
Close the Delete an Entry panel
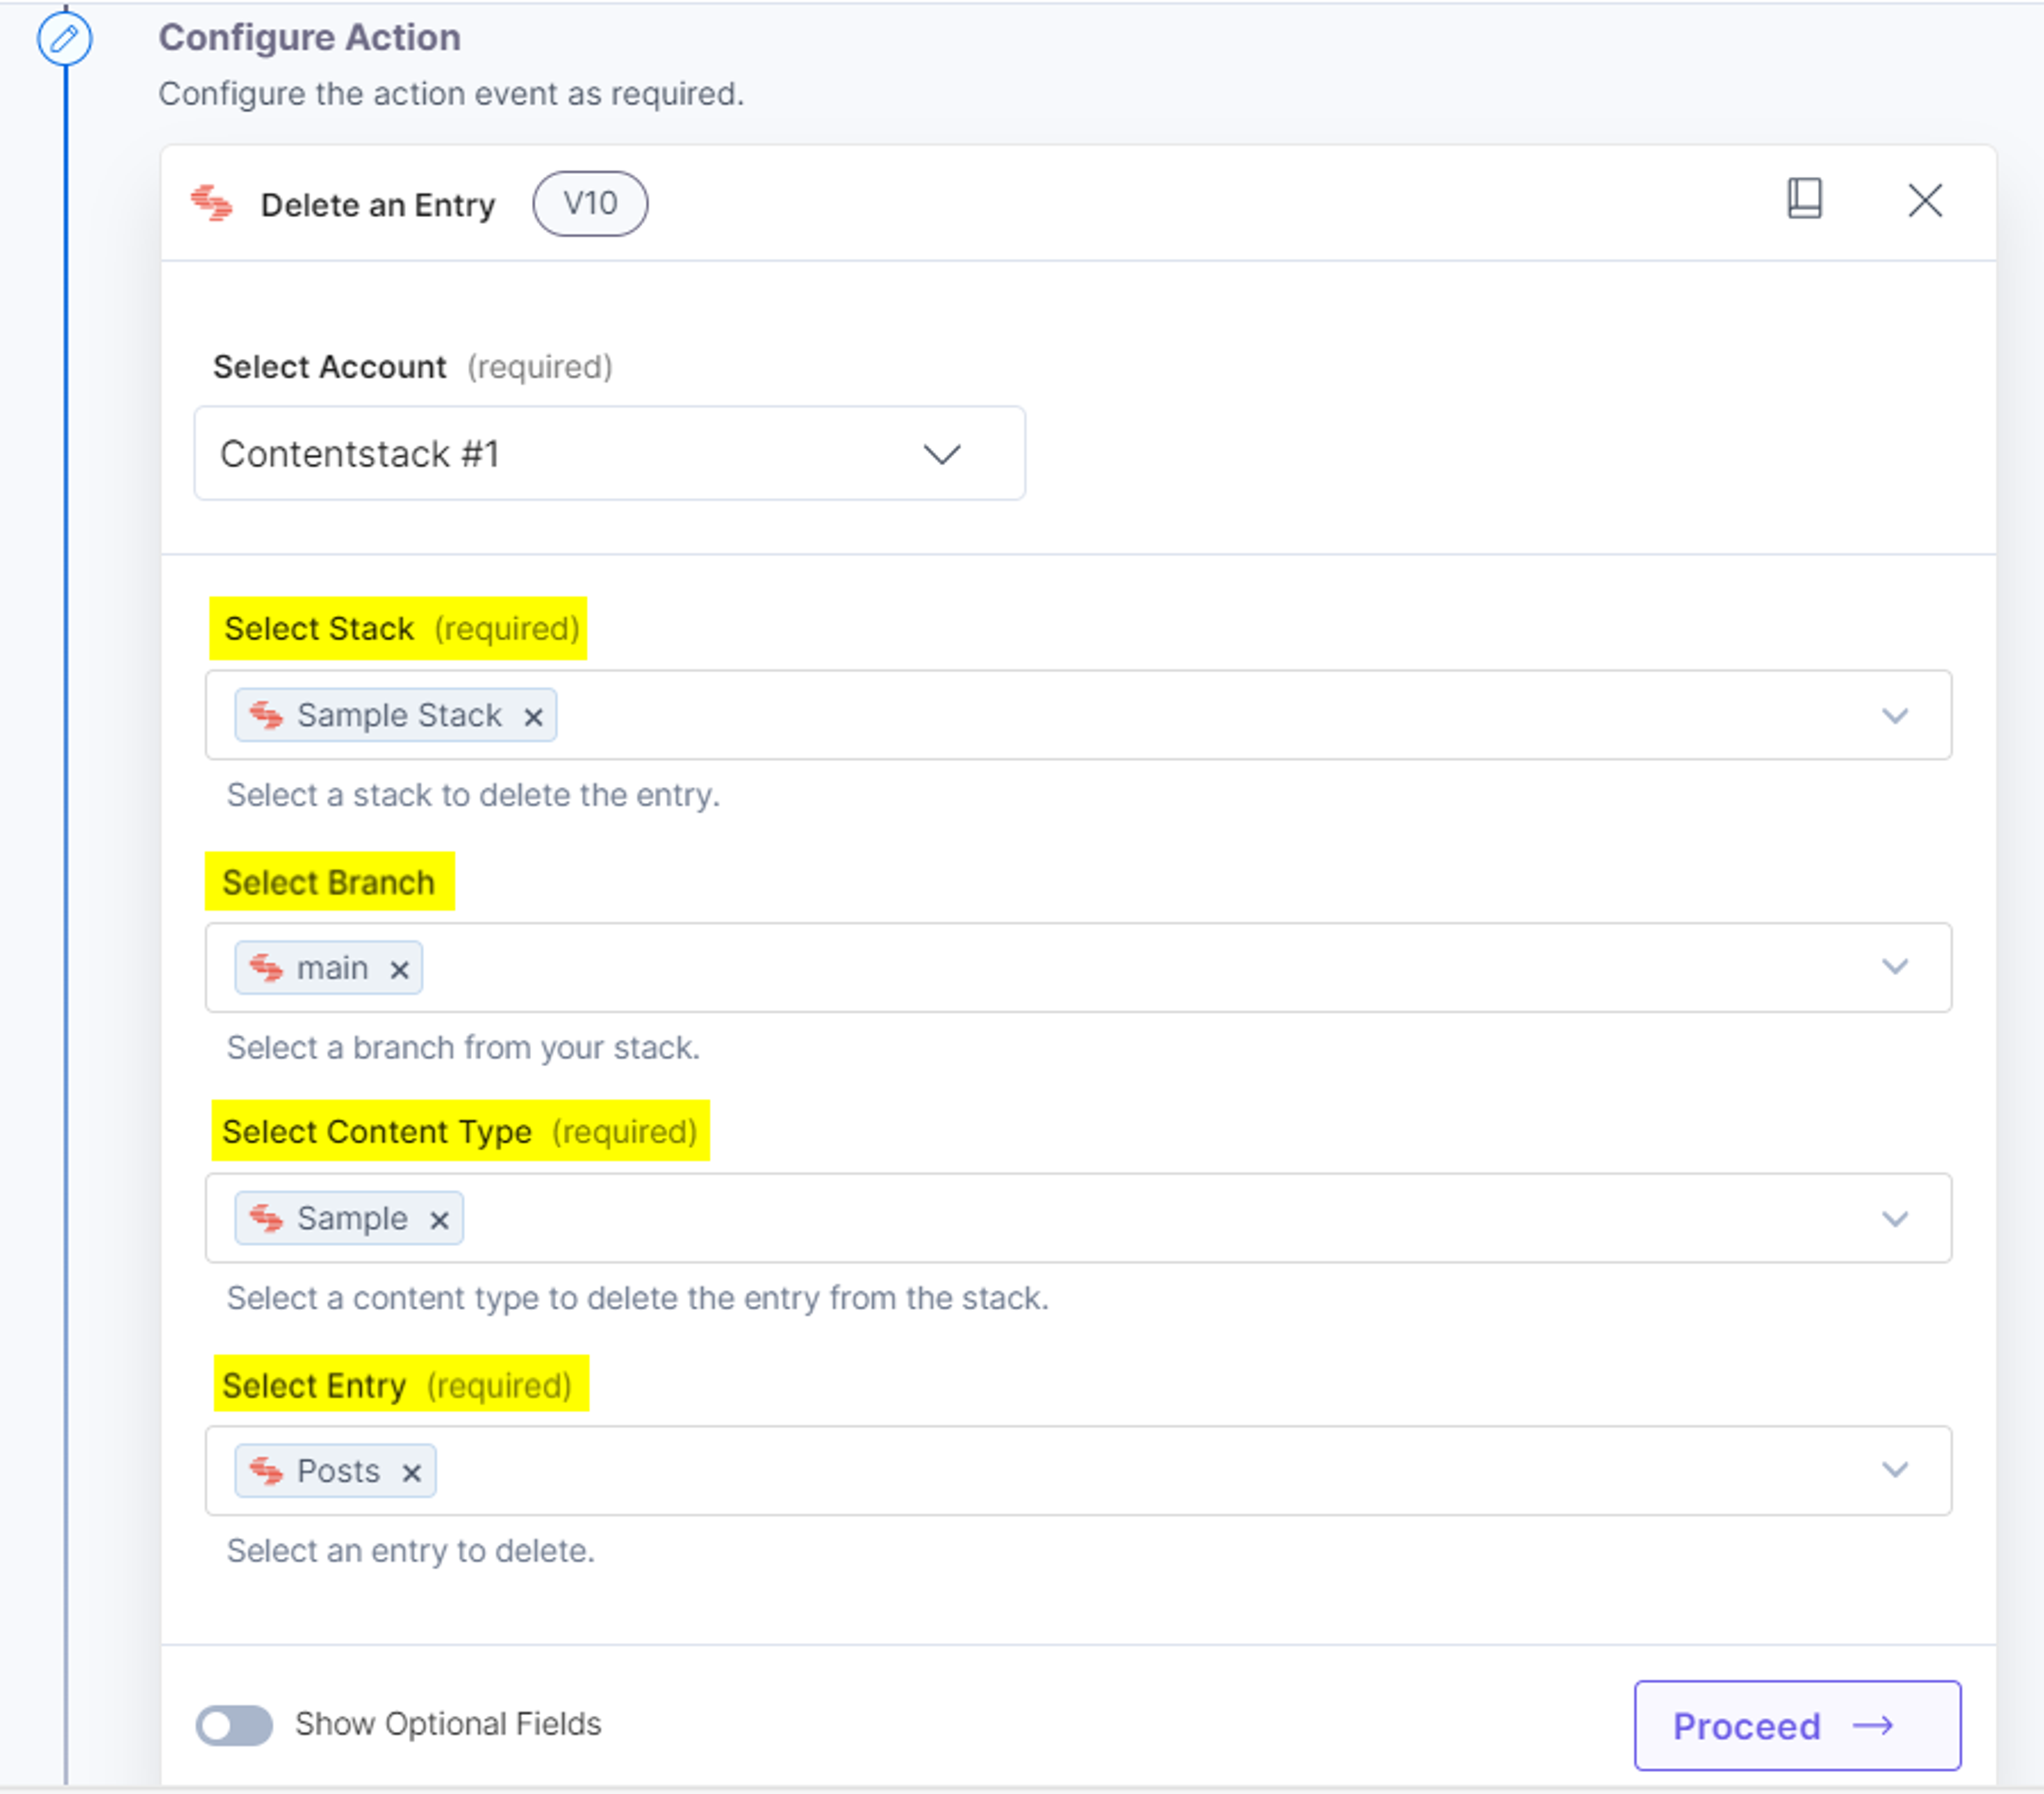click(1924, 200)
